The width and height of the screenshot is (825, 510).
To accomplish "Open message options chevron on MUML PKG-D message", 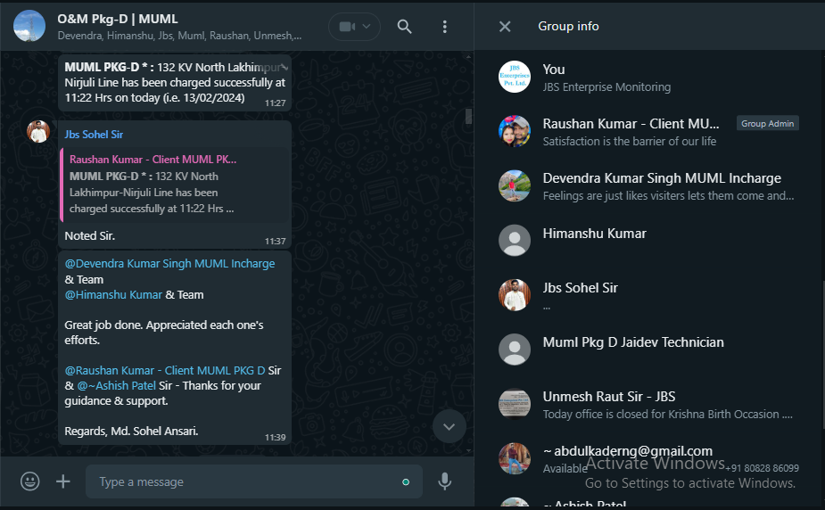I will click(x=284, y=67).
